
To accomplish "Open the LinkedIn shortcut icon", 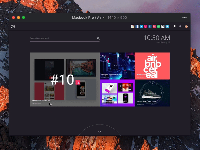I will [150, 26].
